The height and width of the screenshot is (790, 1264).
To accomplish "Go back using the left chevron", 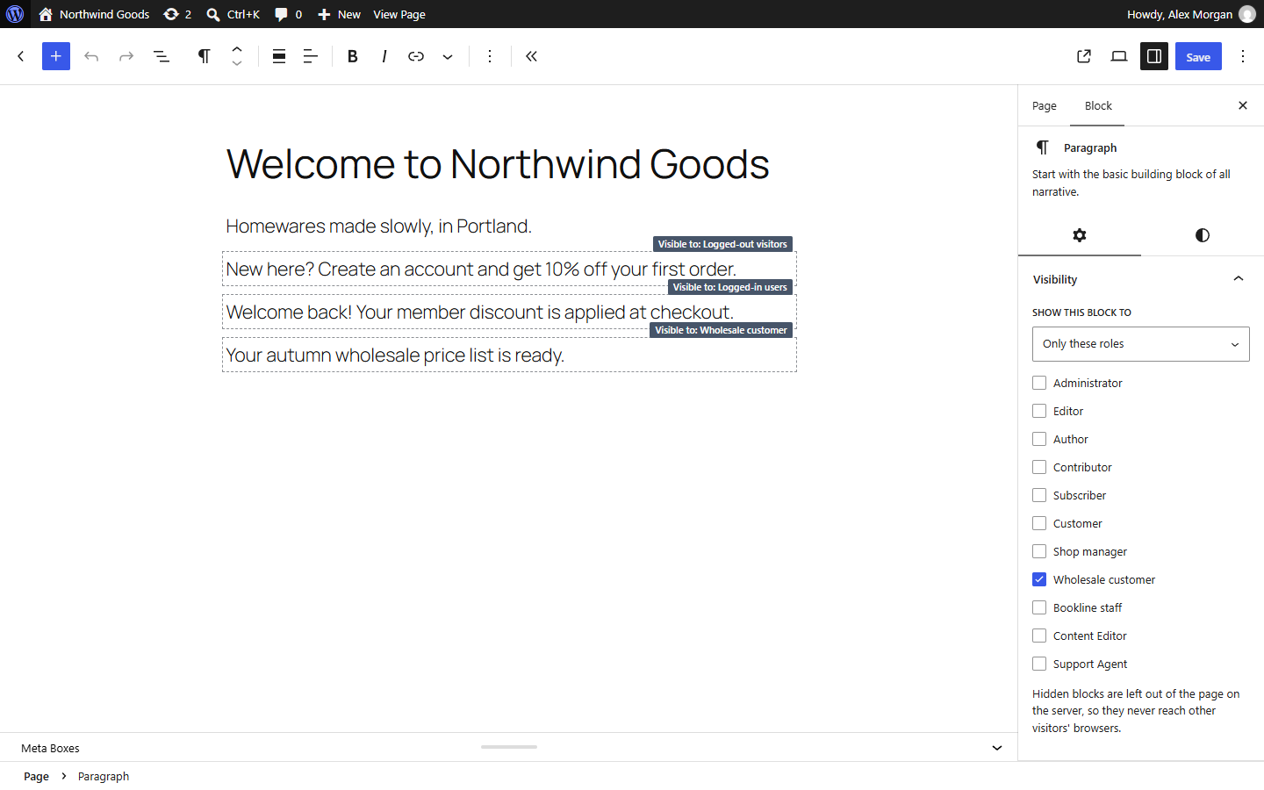I will click(x=21, y=56).
